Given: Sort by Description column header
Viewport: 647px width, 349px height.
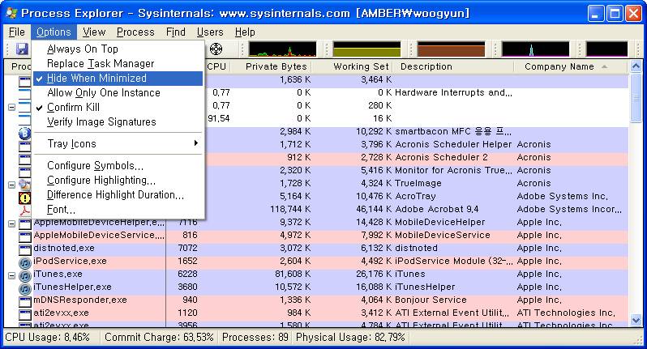Looking at the screenshot, I should [x=452, y=66].
